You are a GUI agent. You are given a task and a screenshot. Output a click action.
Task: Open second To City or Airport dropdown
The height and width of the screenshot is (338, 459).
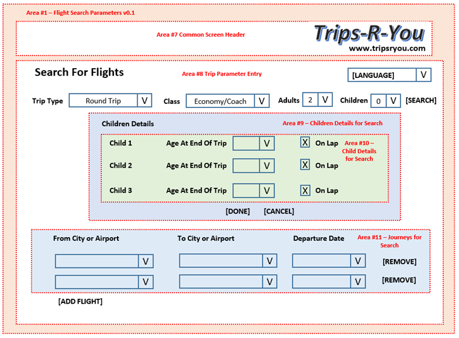(270, 282)
